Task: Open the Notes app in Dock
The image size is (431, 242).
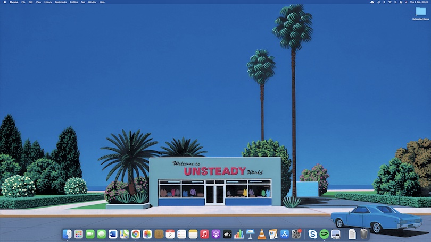Action: 193,235
